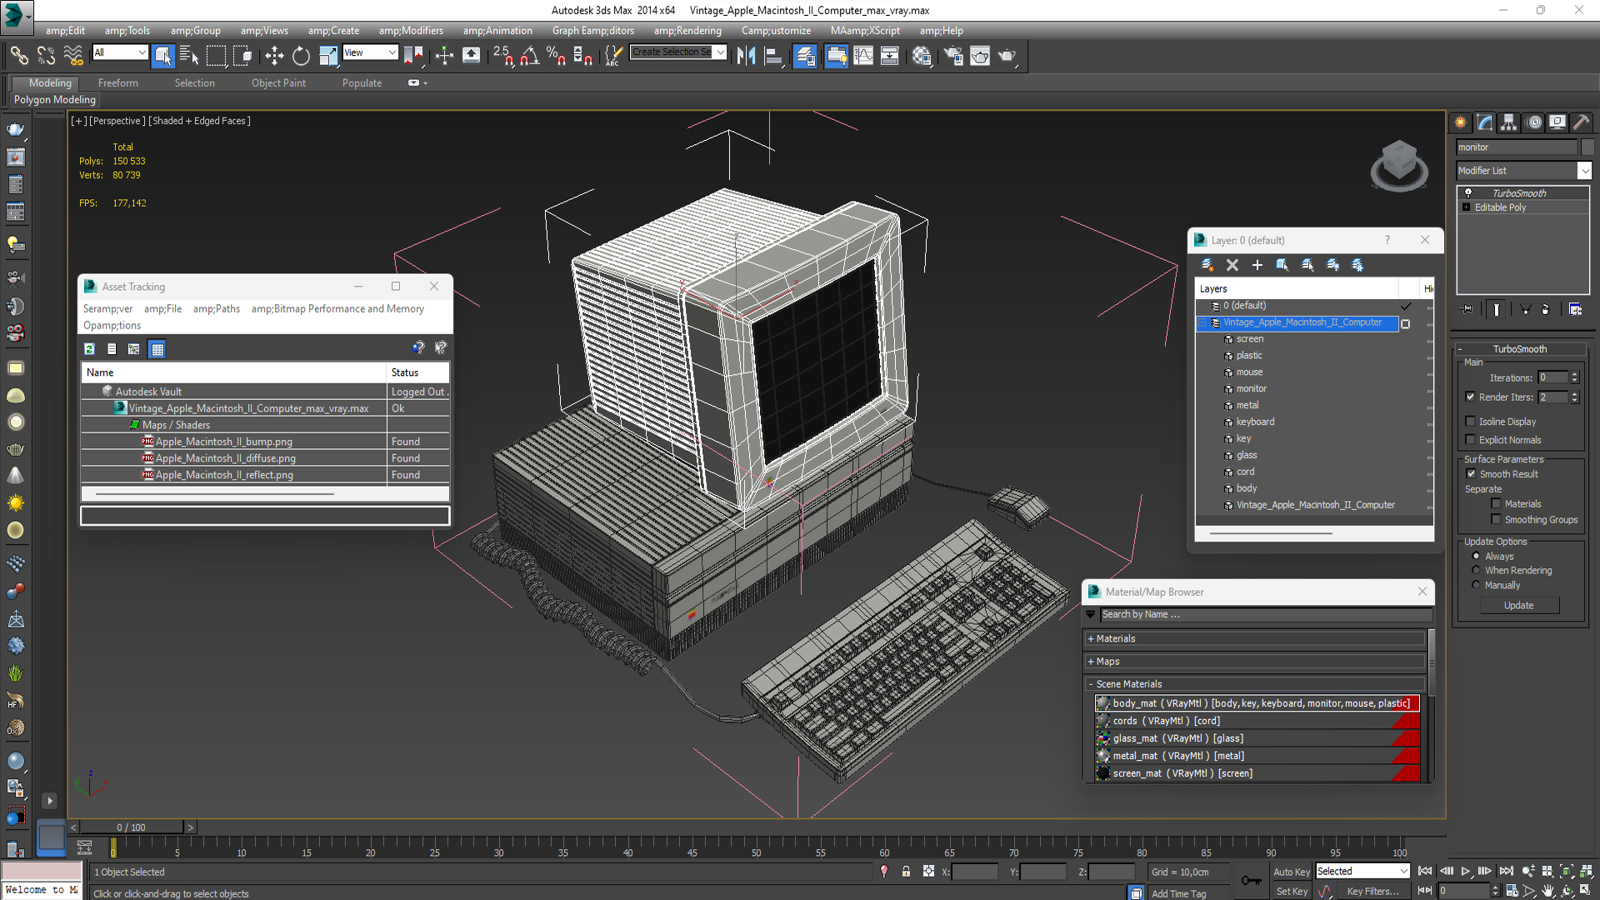Click the object color swatch beside monitor name

point(1587,147)
